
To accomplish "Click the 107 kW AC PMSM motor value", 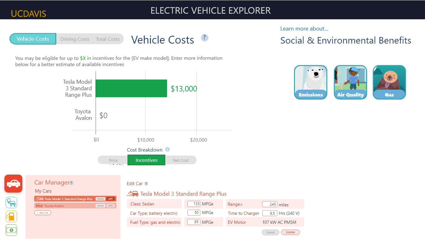I will [279, 222].
